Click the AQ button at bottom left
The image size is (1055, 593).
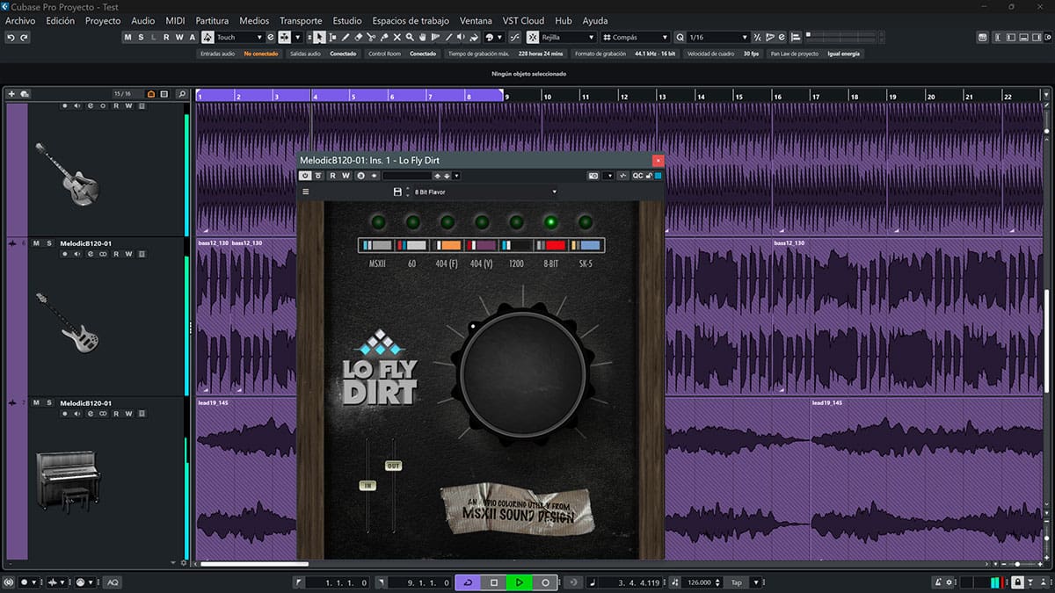(113, 582)
